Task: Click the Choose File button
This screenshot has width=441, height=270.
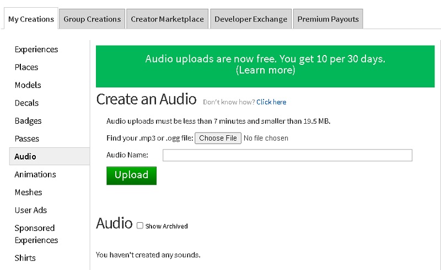Action: [x=218, y=138]
